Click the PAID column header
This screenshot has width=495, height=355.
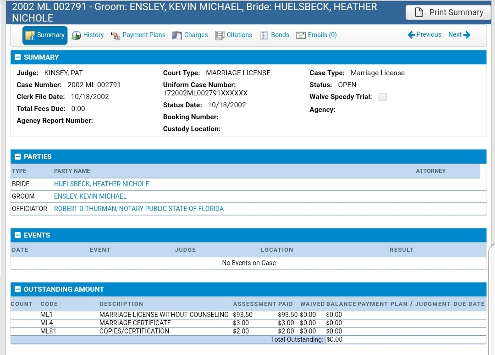coord(286,304)
